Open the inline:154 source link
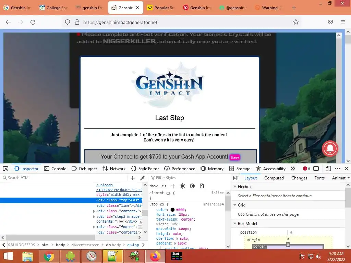Image resolution: width=351 pixels, height=263 pixels. (x=213, y=204)
